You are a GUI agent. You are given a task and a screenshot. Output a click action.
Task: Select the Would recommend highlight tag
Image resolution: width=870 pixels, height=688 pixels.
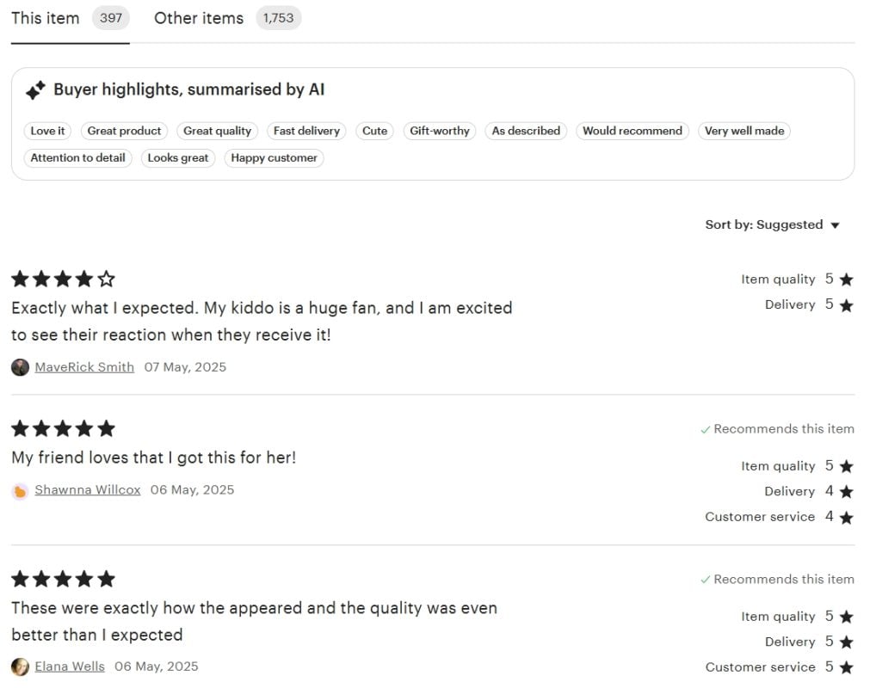click(x=632, y=131)
